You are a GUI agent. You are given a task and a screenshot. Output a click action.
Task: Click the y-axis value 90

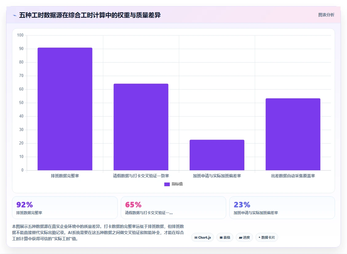click(21, 48)
